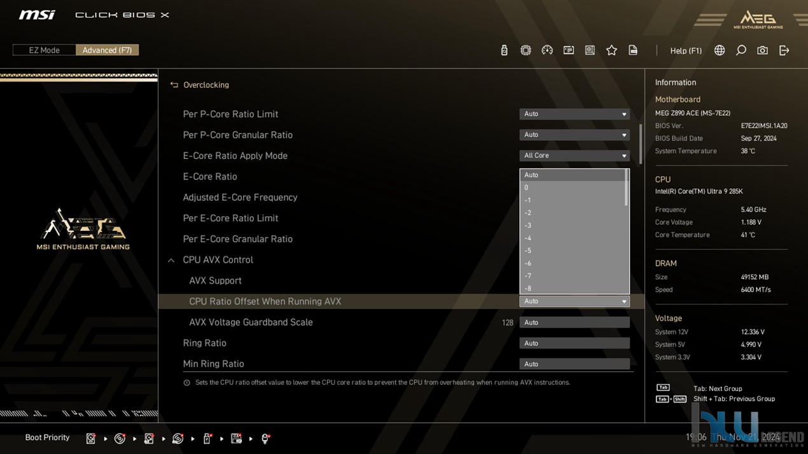Select the Min Ring Ratio label

[213, 364]
